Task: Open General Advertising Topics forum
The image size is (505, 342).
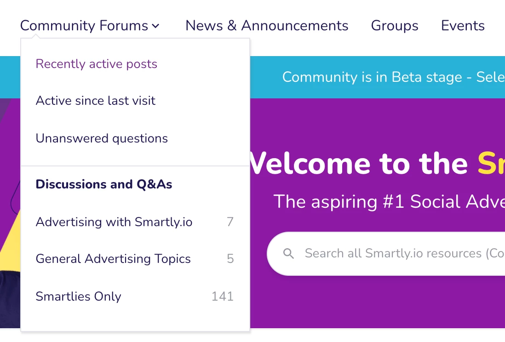Action: (x=113, y=259)
